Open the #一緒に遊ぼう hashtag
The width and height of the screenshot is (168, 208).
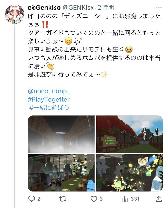click(49, 108)
